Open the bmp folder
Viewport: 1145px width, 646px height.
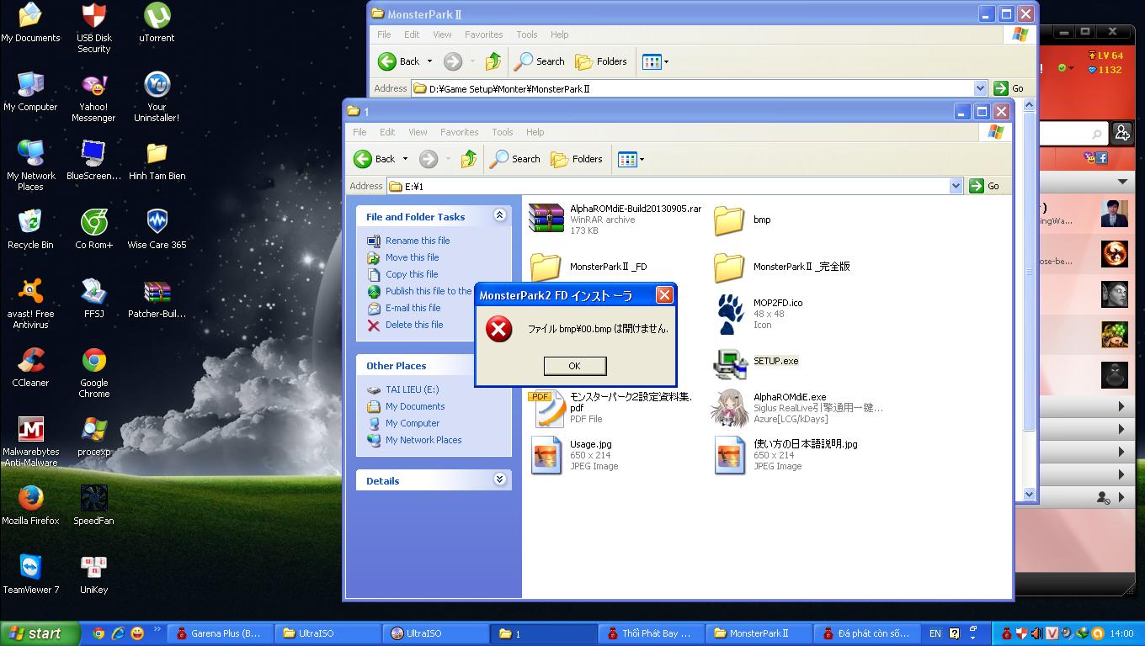(x=729, y=220)
